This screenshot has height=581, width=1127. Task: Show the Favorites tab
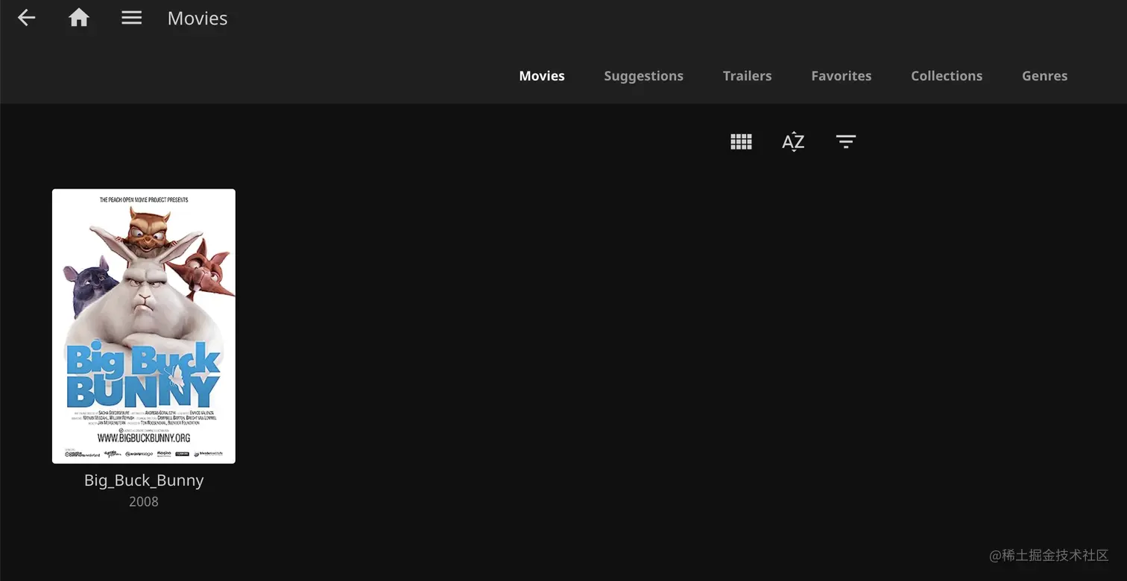(841, 76)
